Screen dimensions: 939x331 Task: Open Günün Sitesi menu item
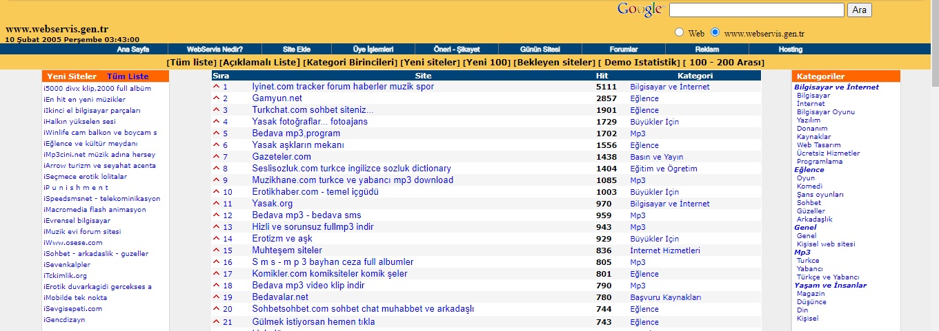540,50
